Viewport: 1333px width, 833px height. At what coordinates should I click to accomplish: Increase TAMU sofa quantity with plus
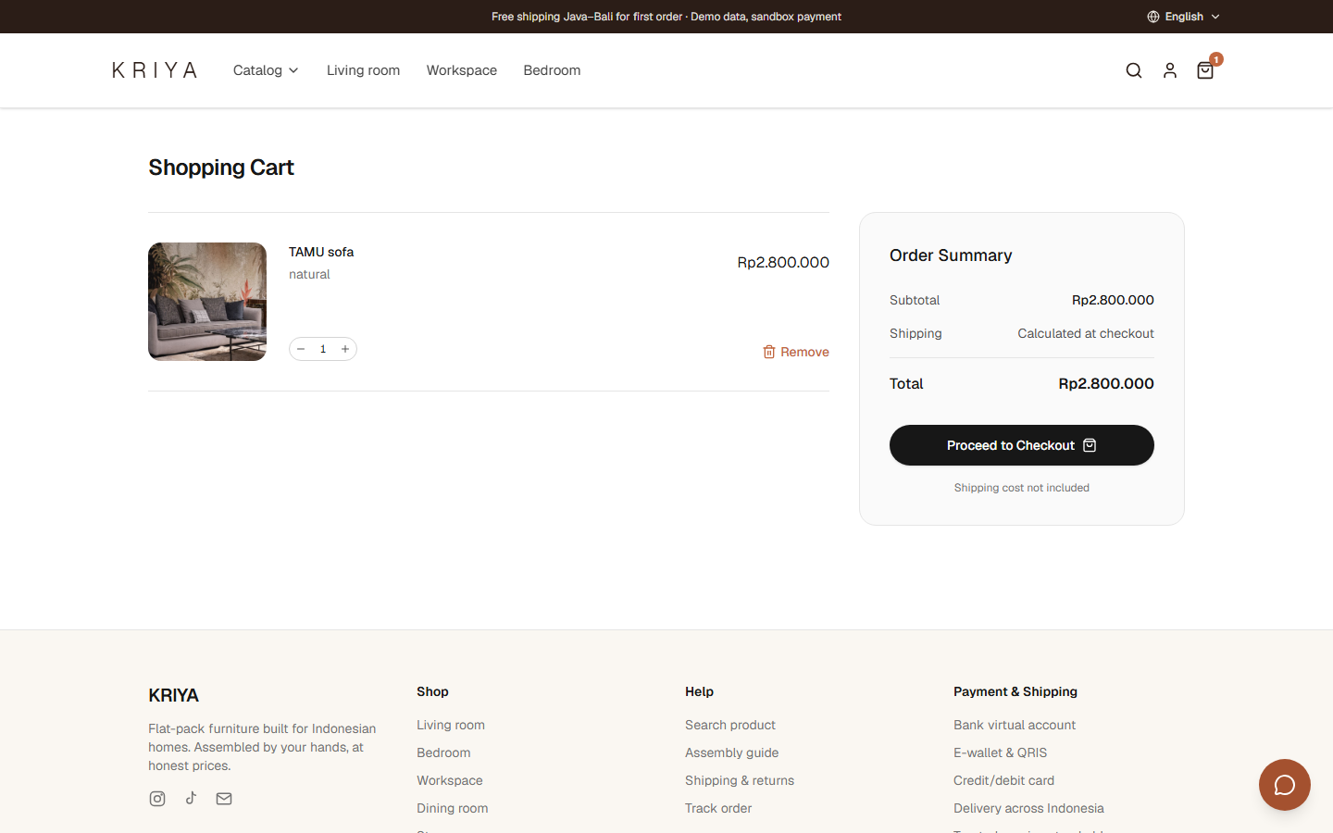click(345, 349)
